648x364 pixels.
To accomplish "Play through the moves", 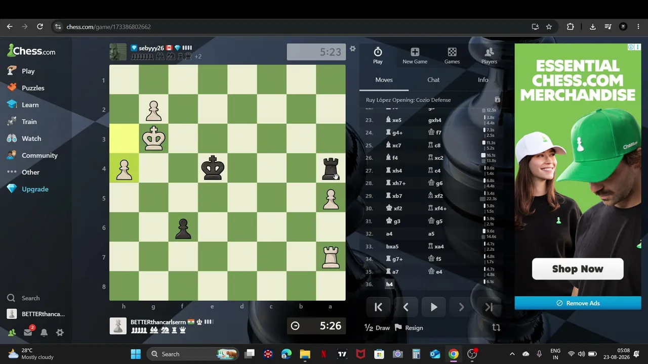I will coord(433,307).
